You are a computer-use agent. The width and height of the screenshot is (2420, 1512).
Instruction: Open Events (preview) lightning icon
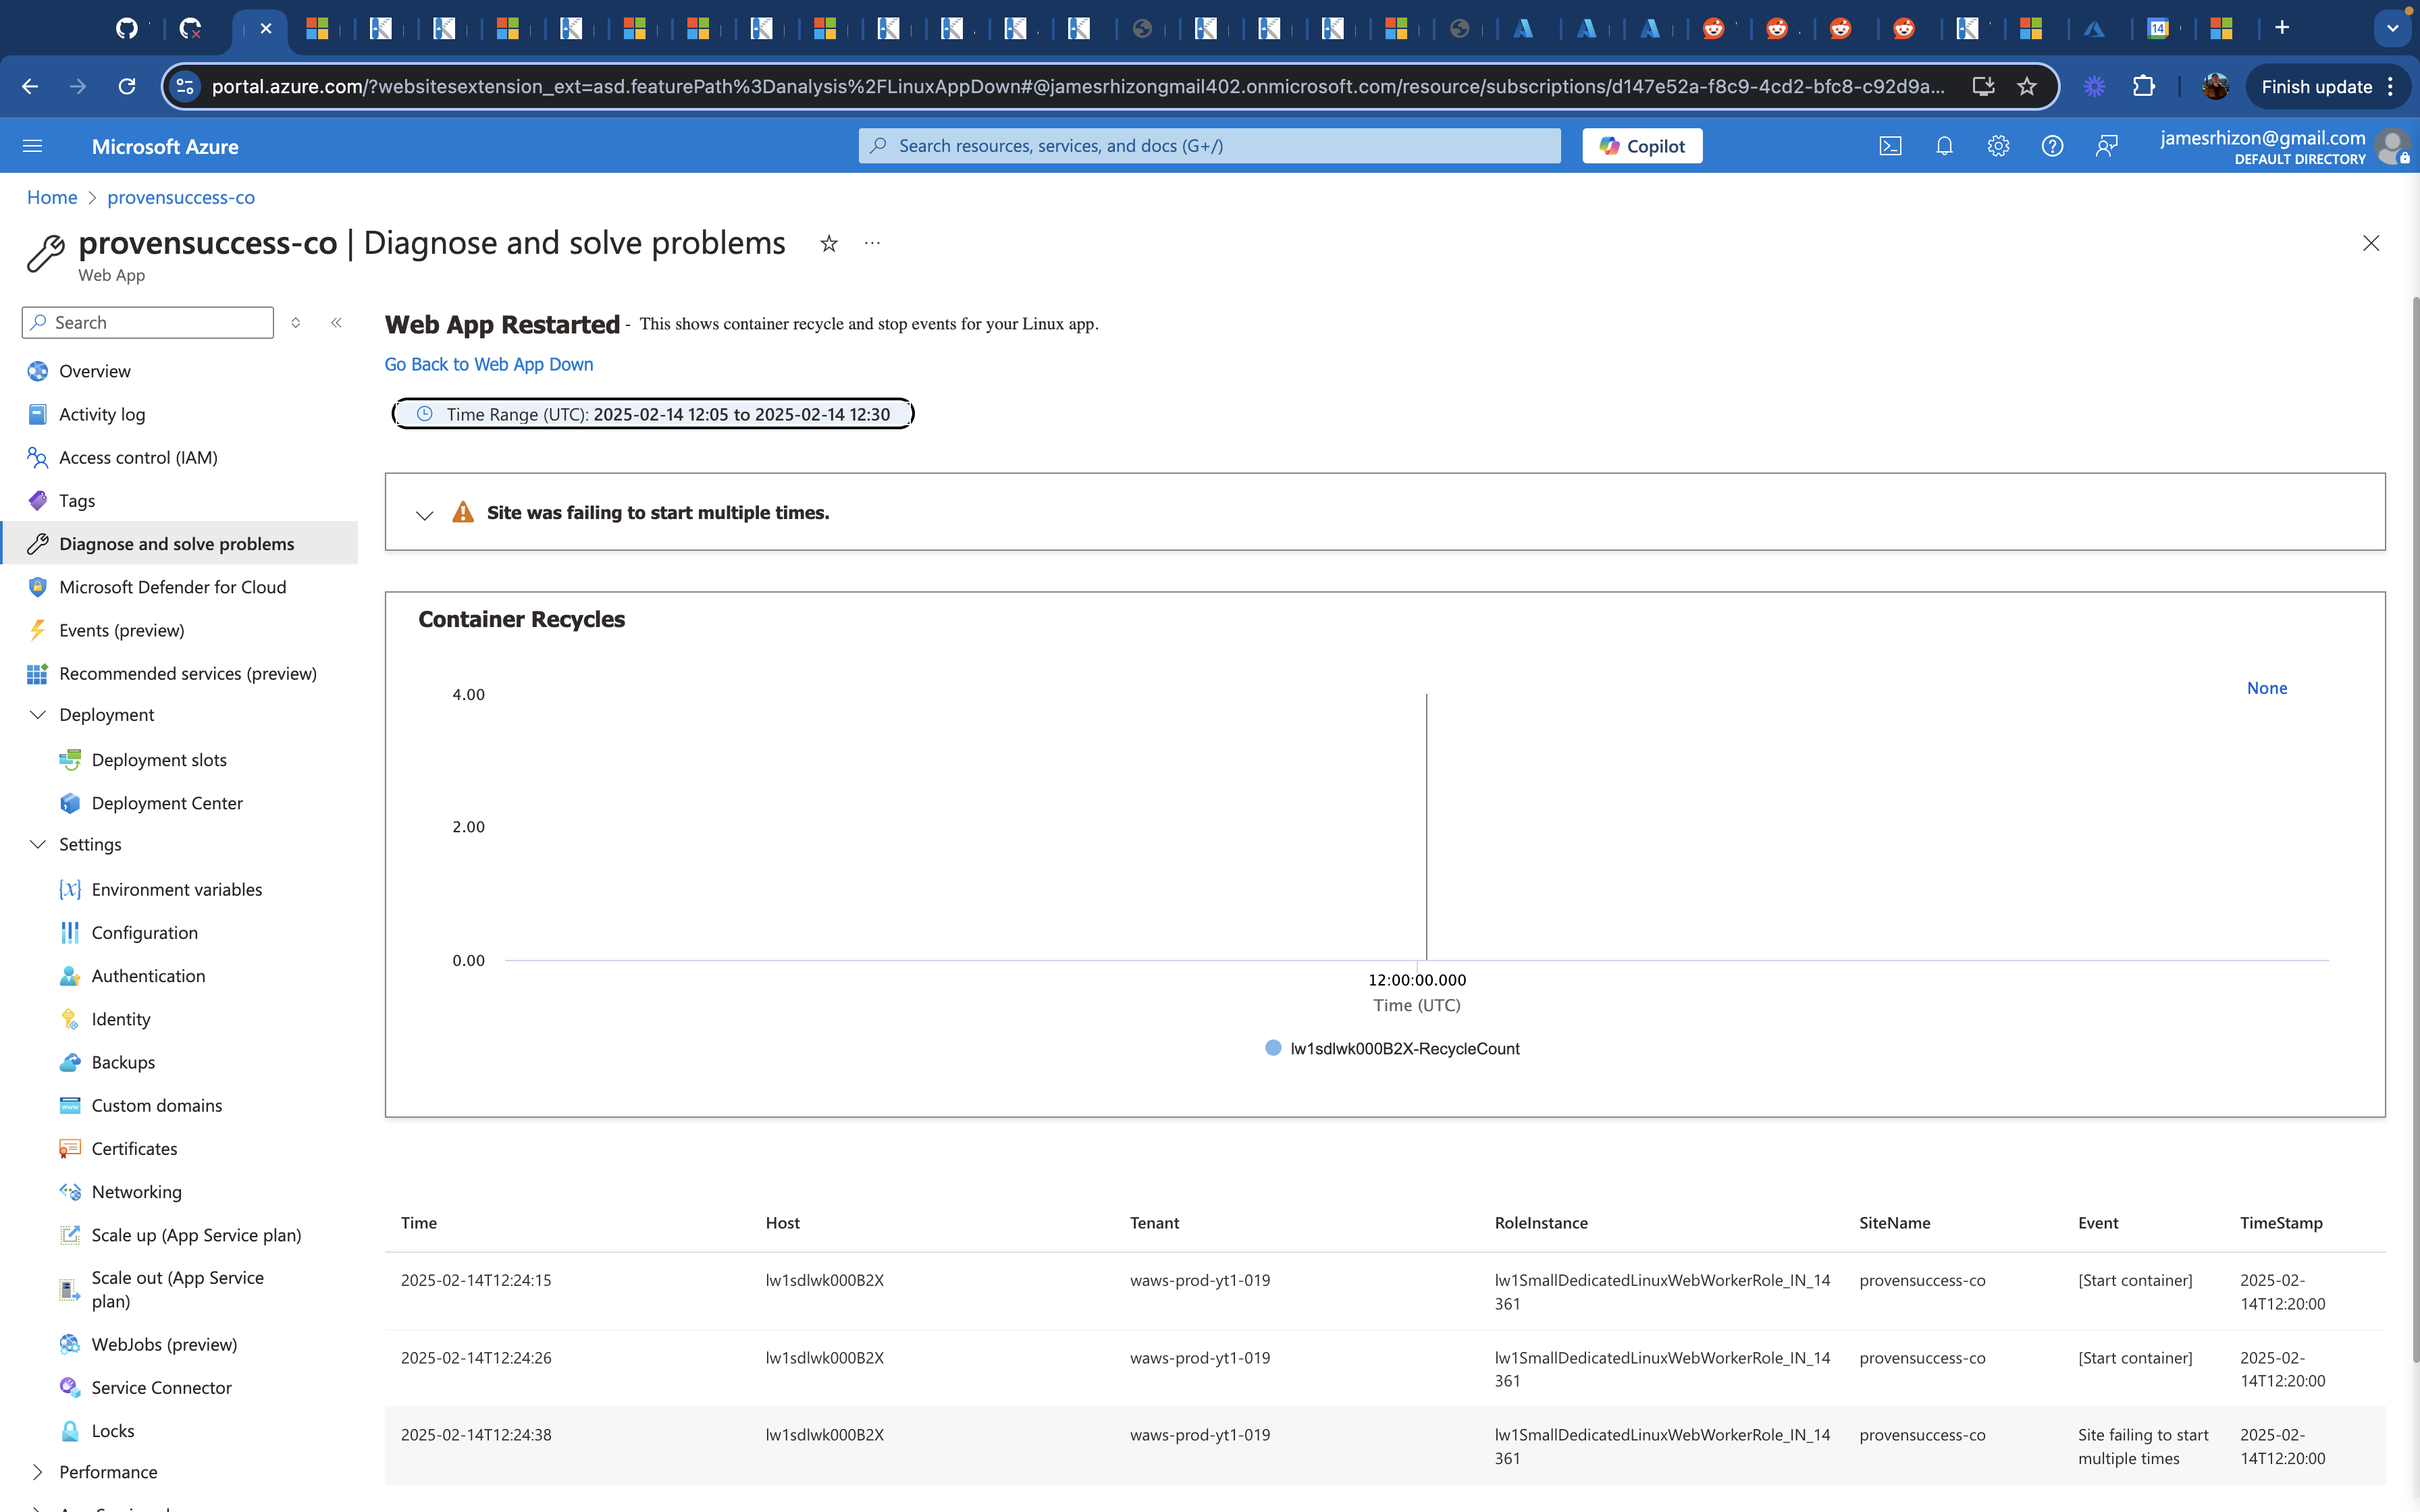pos(38,630)
